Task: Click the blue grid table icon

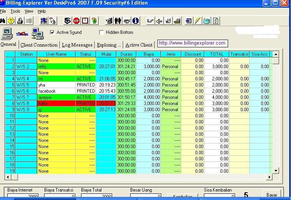Action: pos(44,21)
